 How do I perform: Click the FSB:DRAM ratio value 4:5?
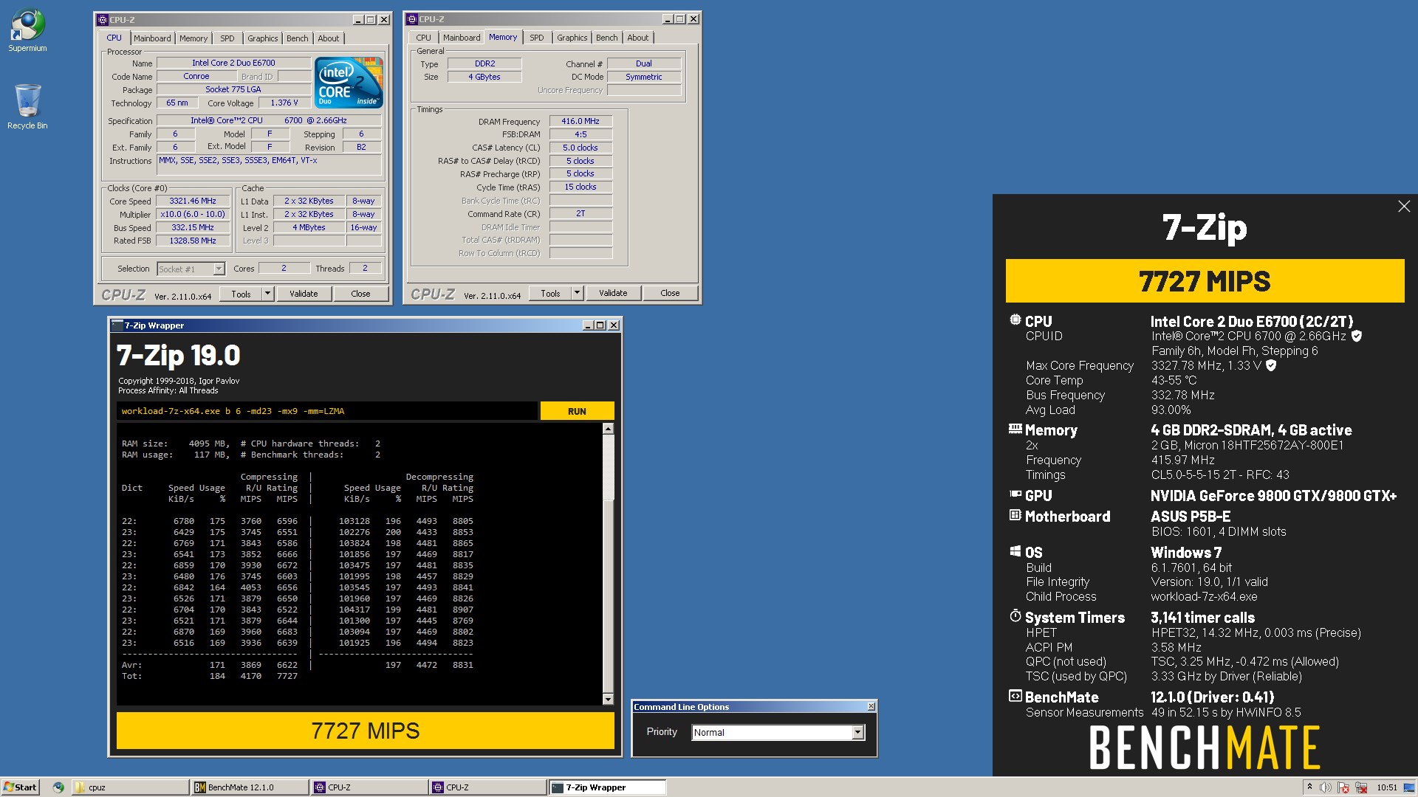point(580,134)
